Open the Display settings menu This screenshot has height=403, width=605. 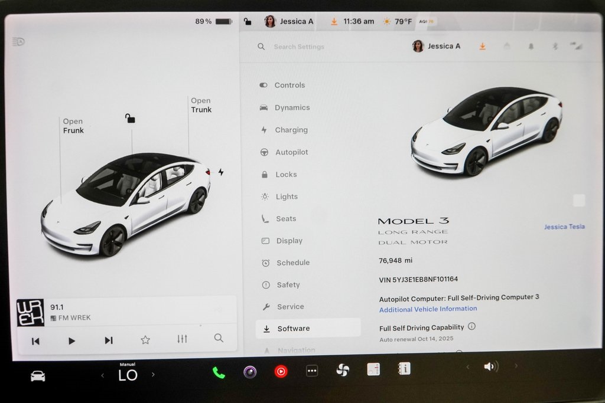coord(282,241)
